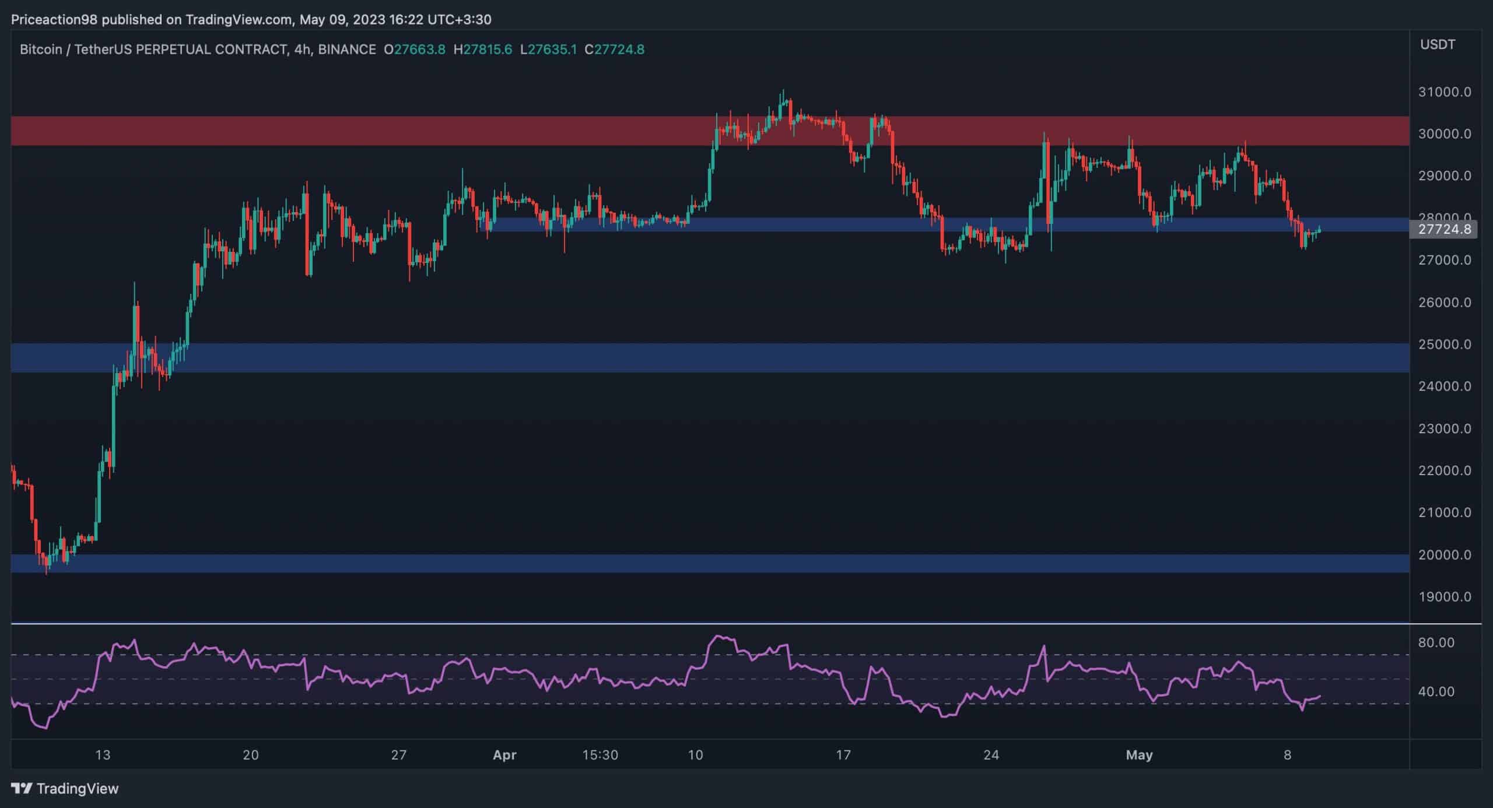Click the 22000.0 price axis label

coord(1445,470)
